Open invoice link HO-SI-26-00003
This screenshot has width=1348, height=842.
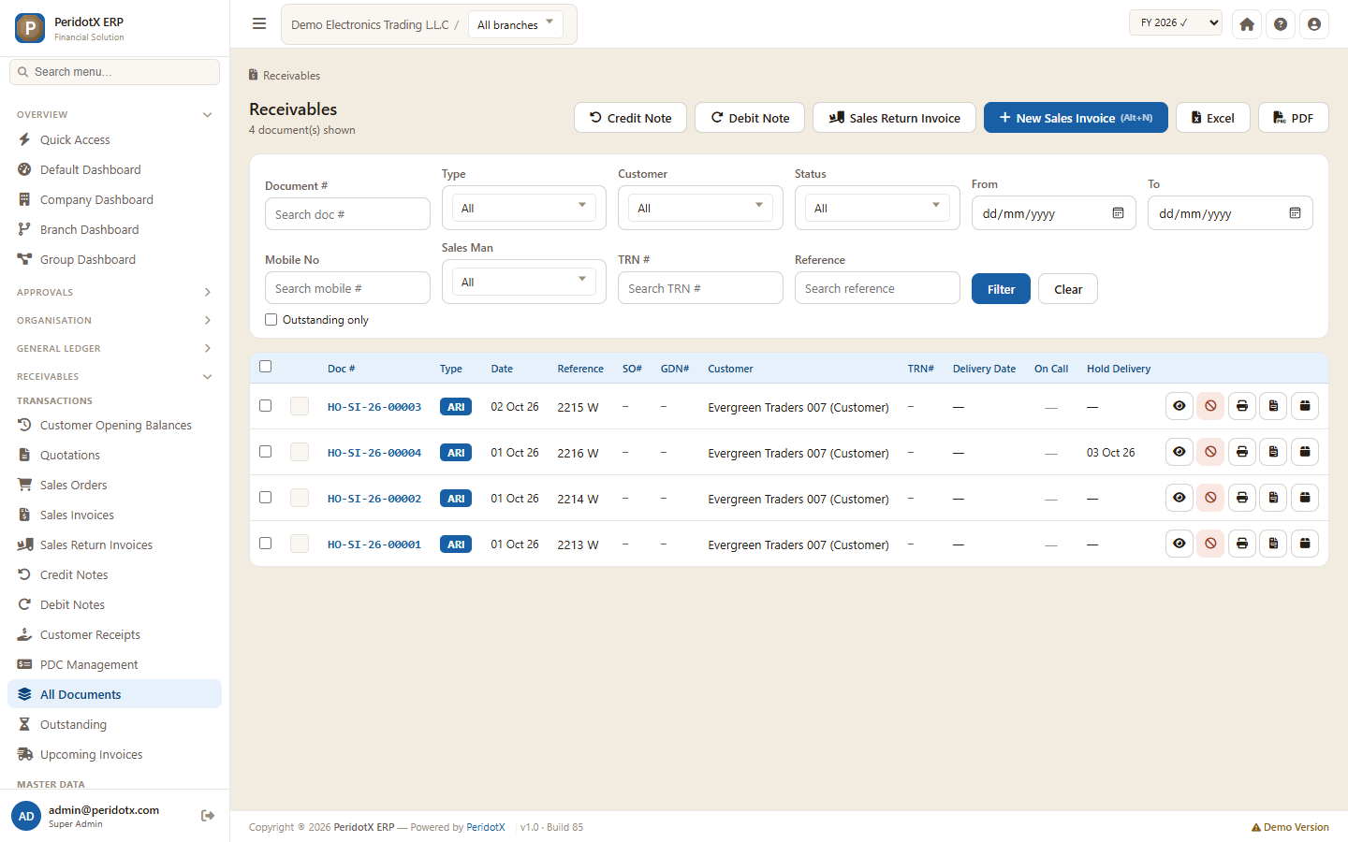pyautogui.click(x=374, y=407)
